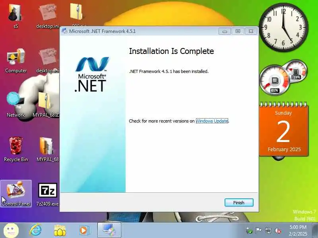
Task: Open the taskbar clock showing 5:00 PM
Action: (x=298, y=230)
